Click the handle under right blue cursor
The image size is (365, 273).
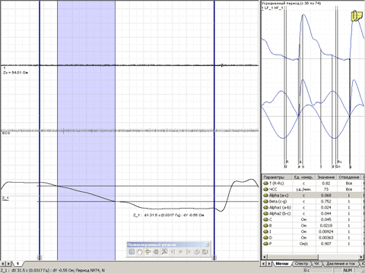(214, 258)
